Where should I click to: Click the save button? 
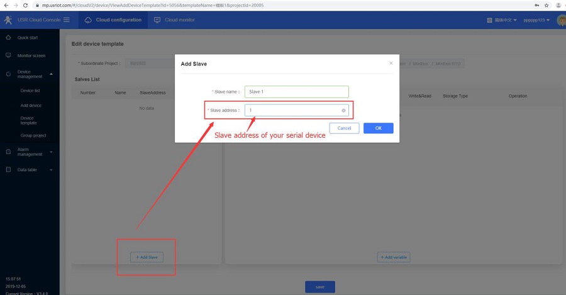point(320,287)
